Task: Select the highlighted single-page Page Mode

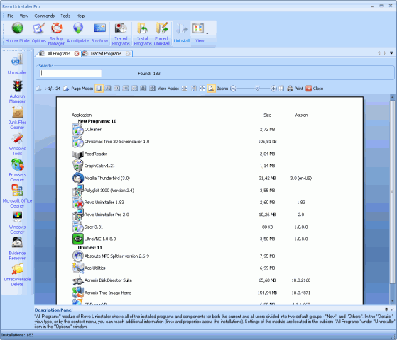Action: pyautogui.click(x=99, y=89)
